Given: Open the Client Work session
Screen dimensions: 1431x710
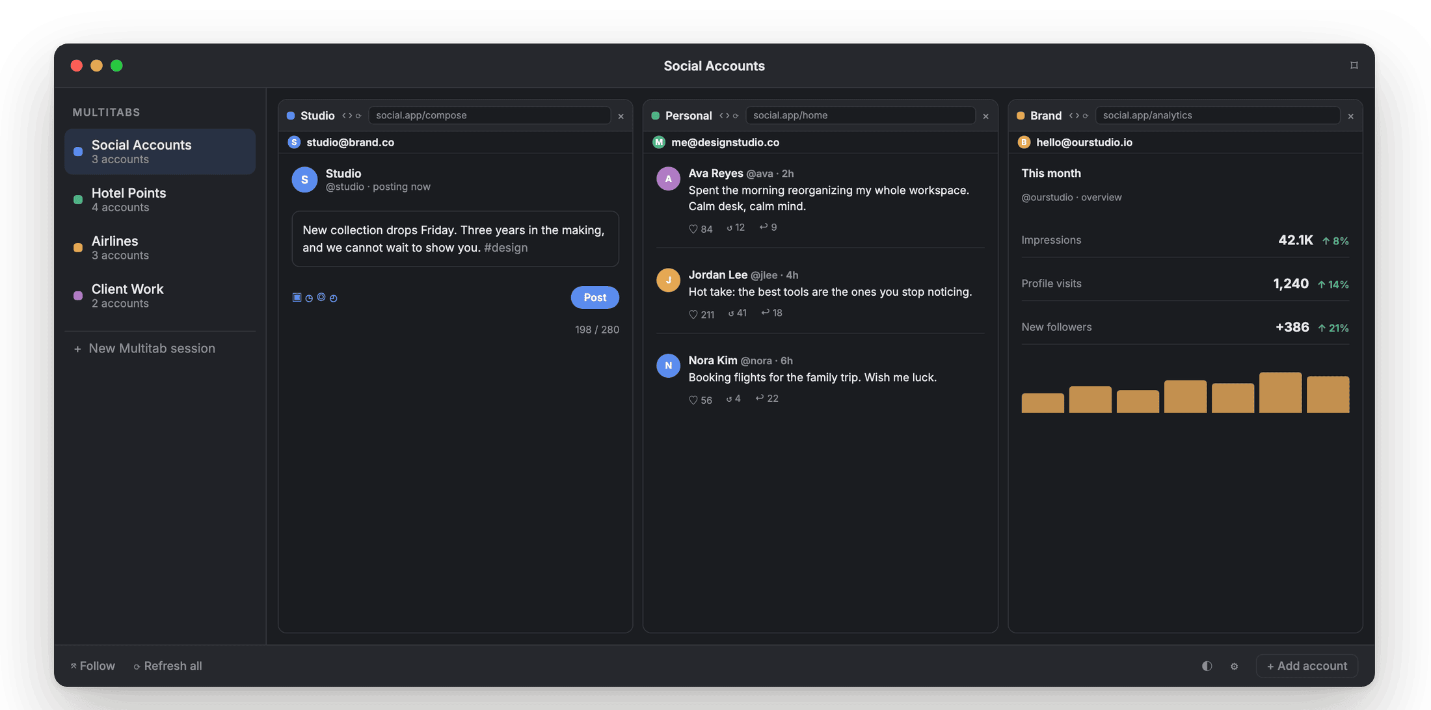Looking at the screenshot, I should (160, 296).
